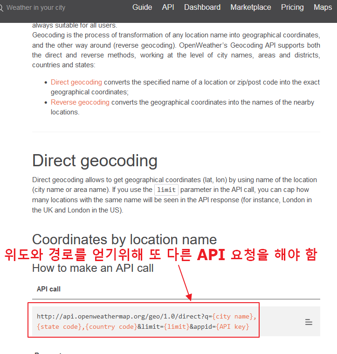Click the 'API call' table header
The image size is (337, 354).
coord(48,289)
